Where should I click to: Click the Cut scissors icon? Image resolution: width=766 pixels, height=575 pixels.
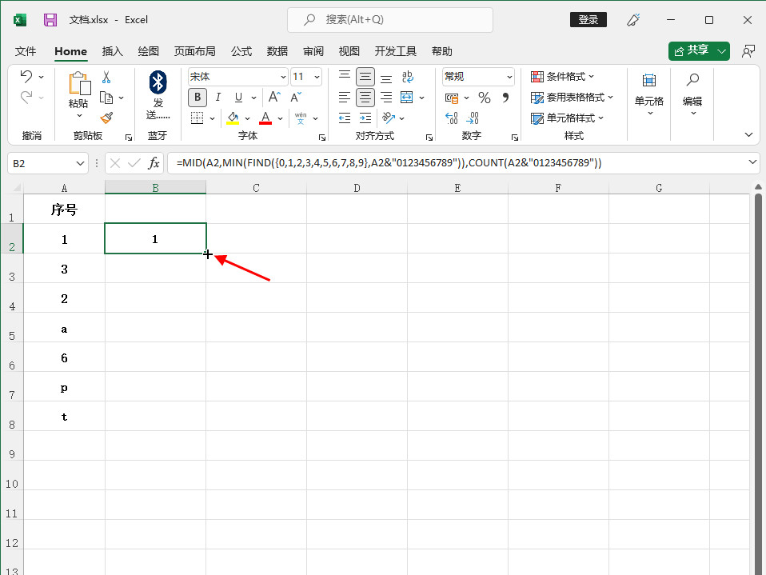point(106,78)
